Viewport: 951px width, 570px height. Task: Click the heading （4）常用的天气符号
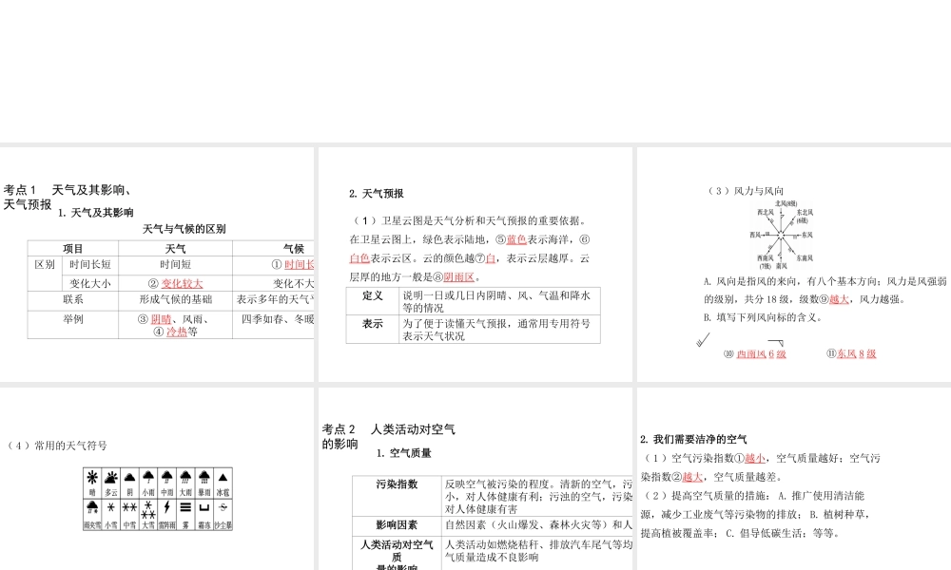click(56, 446)
